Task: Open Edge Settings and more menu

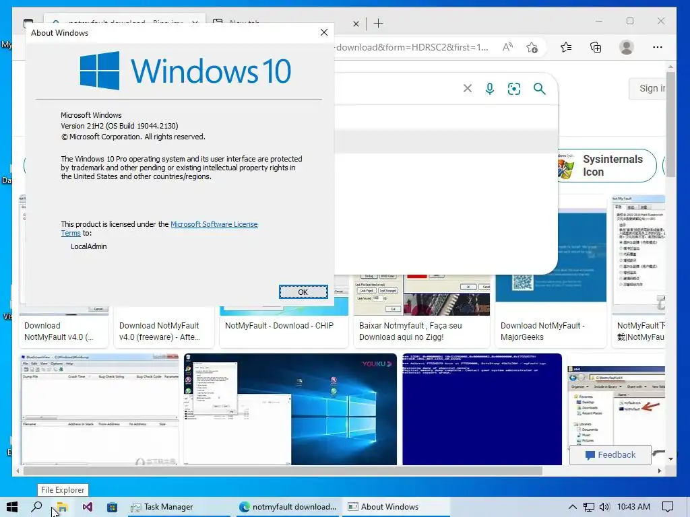Action: pos(658,47)
